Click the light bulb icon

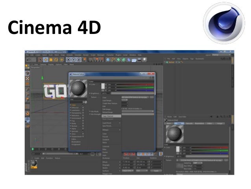click(x=144, y=60)
